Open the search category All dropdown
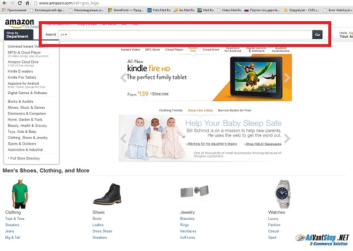Viewport: 353px width, 251px height. point(64,35)
